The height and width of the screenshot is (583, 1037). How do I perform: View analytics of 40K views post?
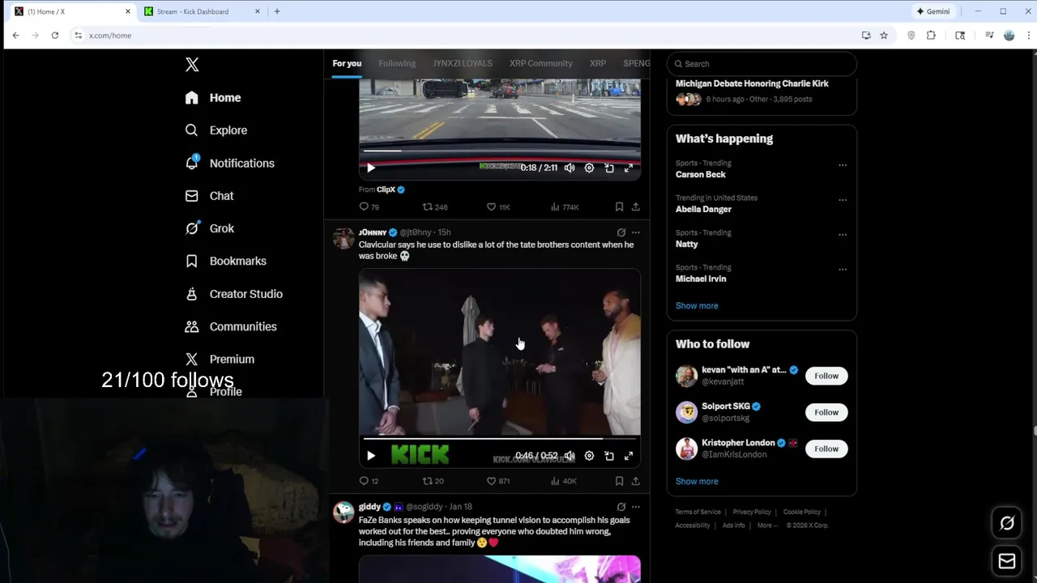(x=563, y=481)
